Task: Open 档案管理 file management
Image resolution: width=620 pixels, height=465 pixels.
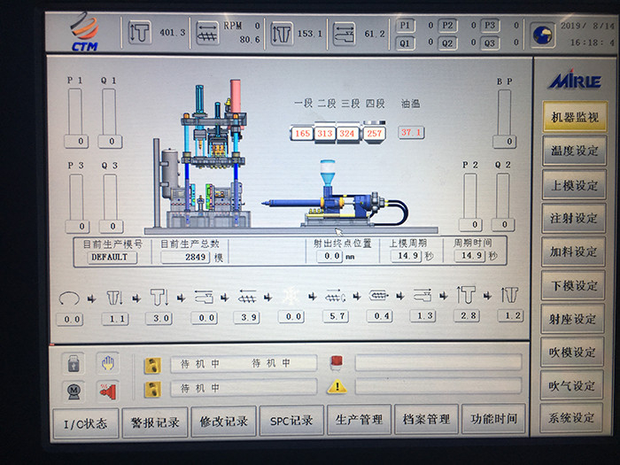Action: [x=426, y=419]
